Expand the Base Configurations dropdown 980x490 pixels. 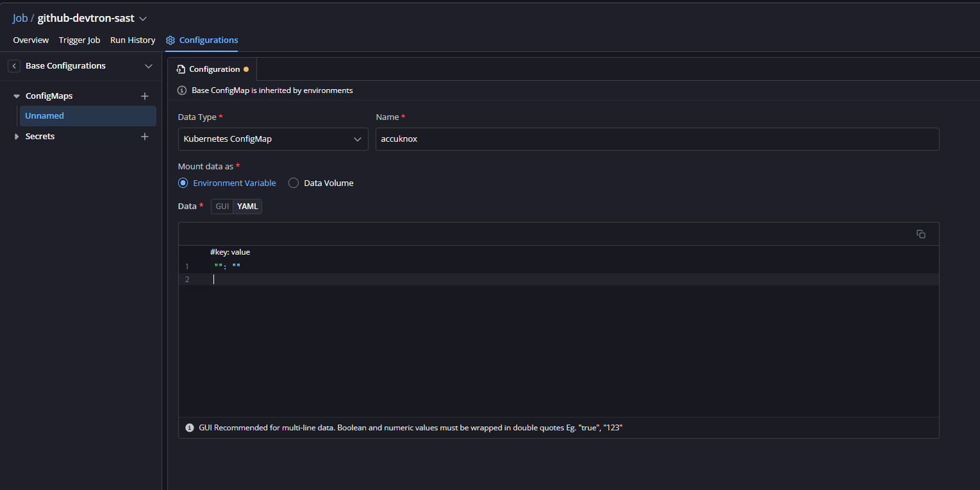click(x=149, y=66)
